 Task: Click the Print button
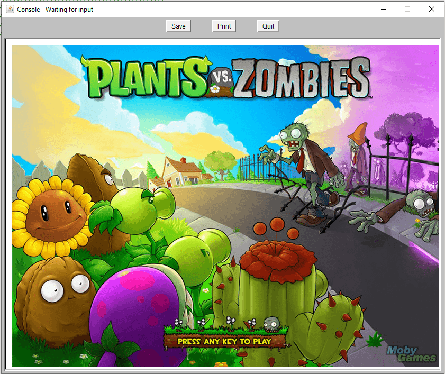tap(224, 26)
